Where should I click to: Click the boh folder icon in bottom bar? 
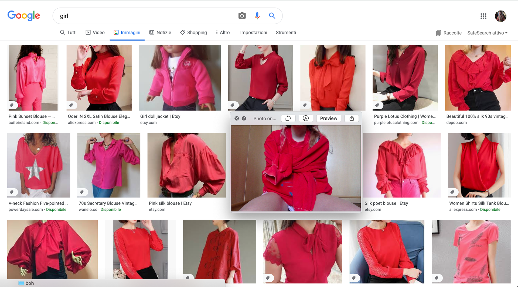21,283
